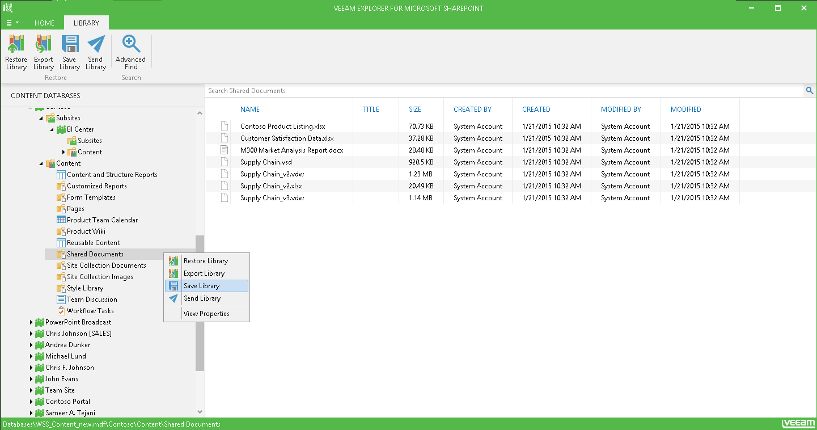The image size is (817, 430).
Task: Click the Pages library icon
Action: tap(61, 209)
